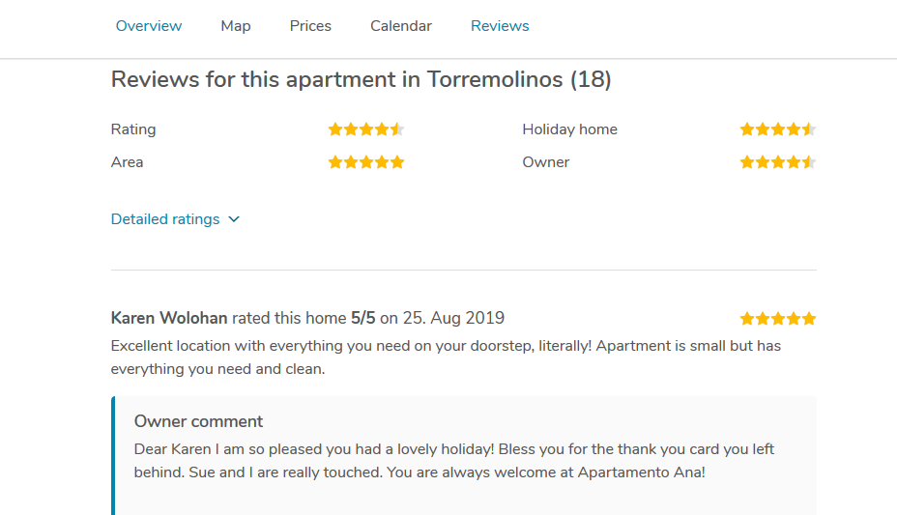Click the overall Rating stars
The height and width of the screenshot is (515, 897).
[x=365, y=129]
